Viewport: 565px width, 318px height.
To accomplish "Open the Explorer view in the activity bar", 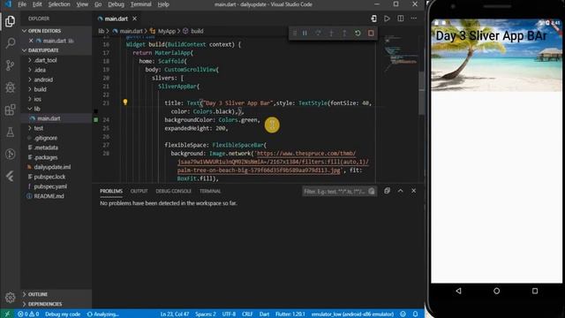I will 10,21.
